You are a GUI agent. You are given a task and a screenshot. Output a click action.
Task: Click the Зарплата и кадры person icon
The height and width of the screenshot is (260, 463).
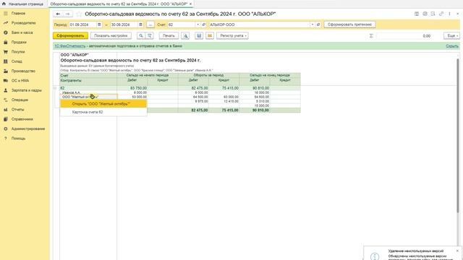click(6, 90)
